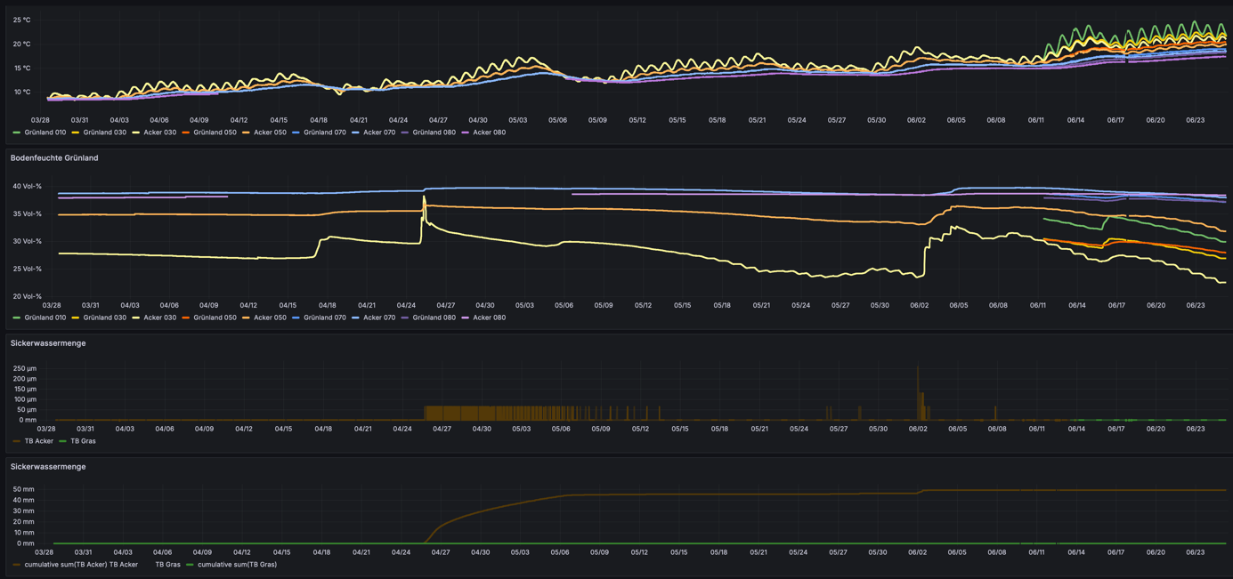Image resolution: width=1233 pixels, height=579 pixels.
Task: Toggle TB Gras series in µm Sickerwassermenge legend
Action: (83, 441)
